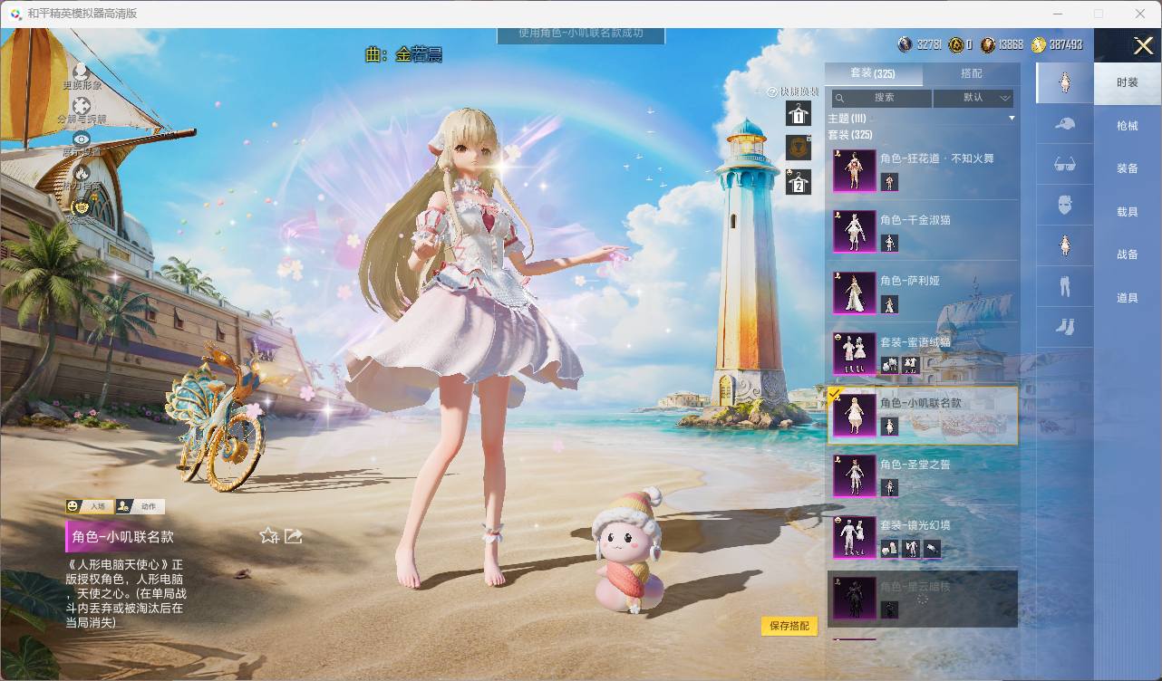The image size is (1162, 681).
Task: Toggle the 展示设置 eye visibility icon
Action: (82, 139)
